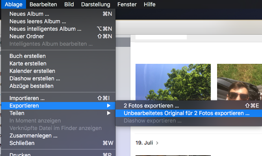Open the Ablage menu
262x156 pixels.
[x=13, y=4]
